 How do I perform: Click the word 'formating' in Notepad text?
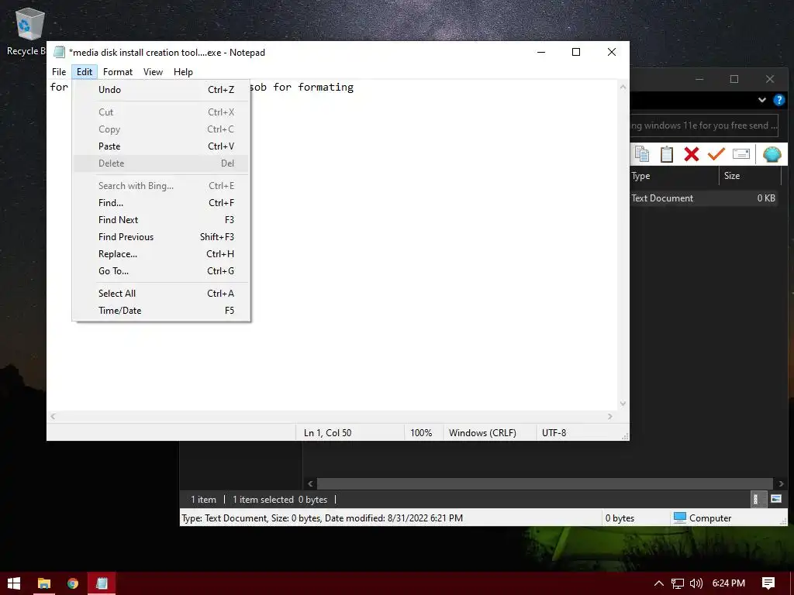pos(326,87)
